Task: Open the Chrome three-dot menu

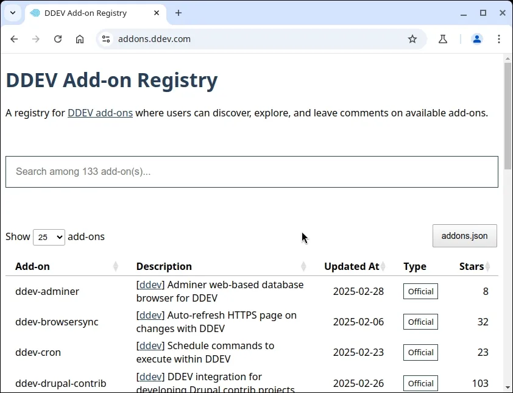Action: pyautogui.click(x=499, y=39)
